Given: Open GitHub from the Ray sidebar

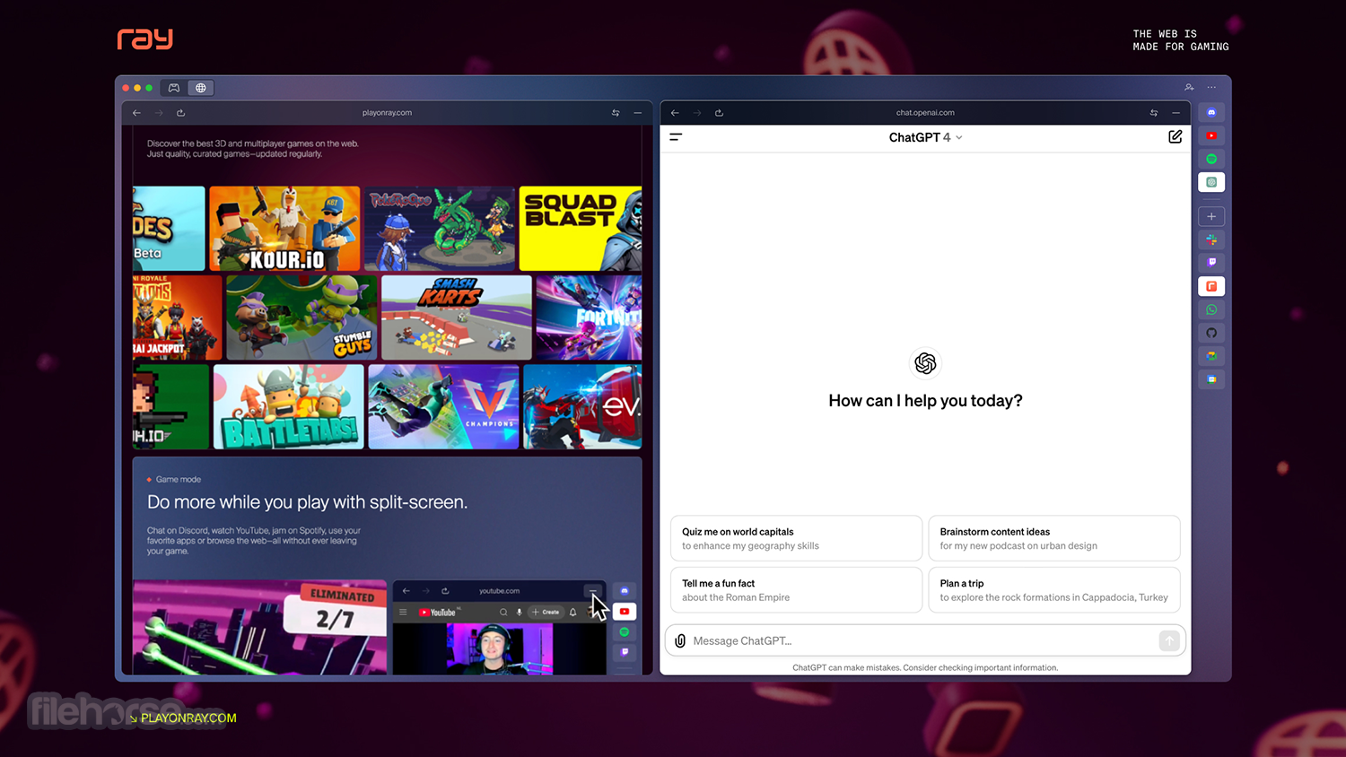Looking at the screenshot, I should click(1211, 333).
